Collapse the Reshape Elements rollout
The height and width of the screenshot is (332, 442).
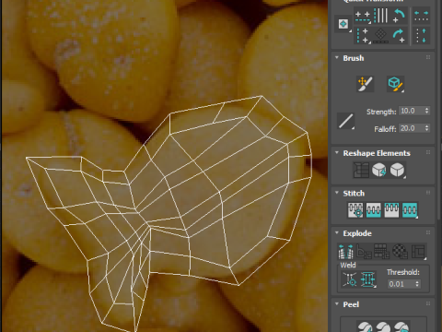coord(337,153)
